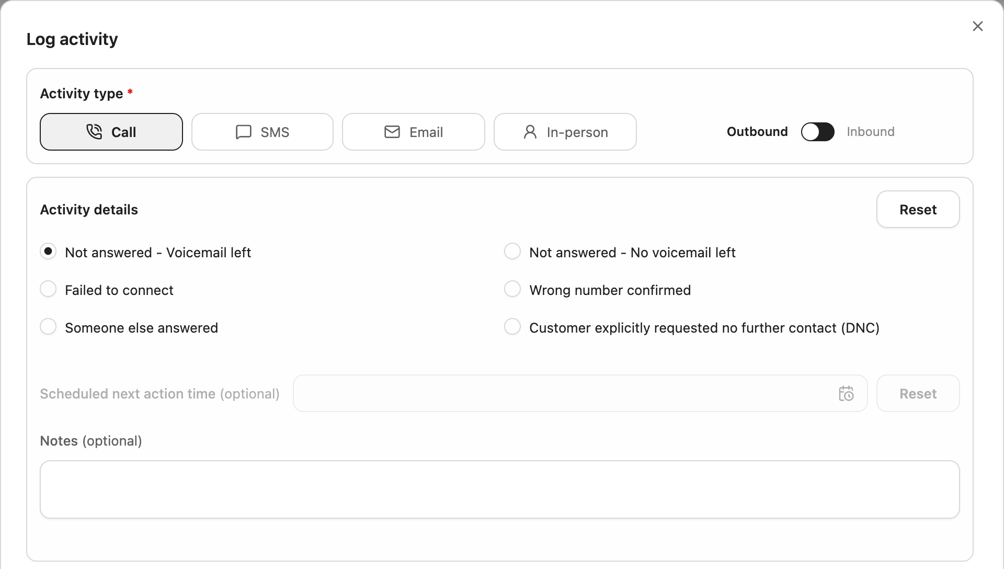
Task: Click the Activity details heading
Action: pyautogui.click(x=89, y=210)
